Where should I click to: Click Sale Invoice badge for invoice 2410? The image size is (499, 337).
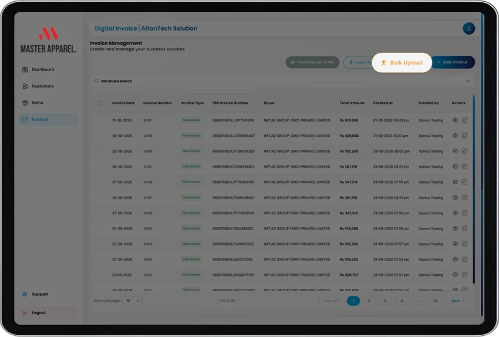[191, 120]
